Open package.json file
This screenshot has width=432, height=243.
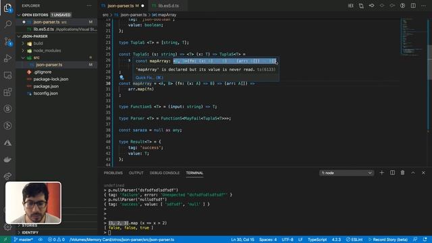[x=46, y=86]
